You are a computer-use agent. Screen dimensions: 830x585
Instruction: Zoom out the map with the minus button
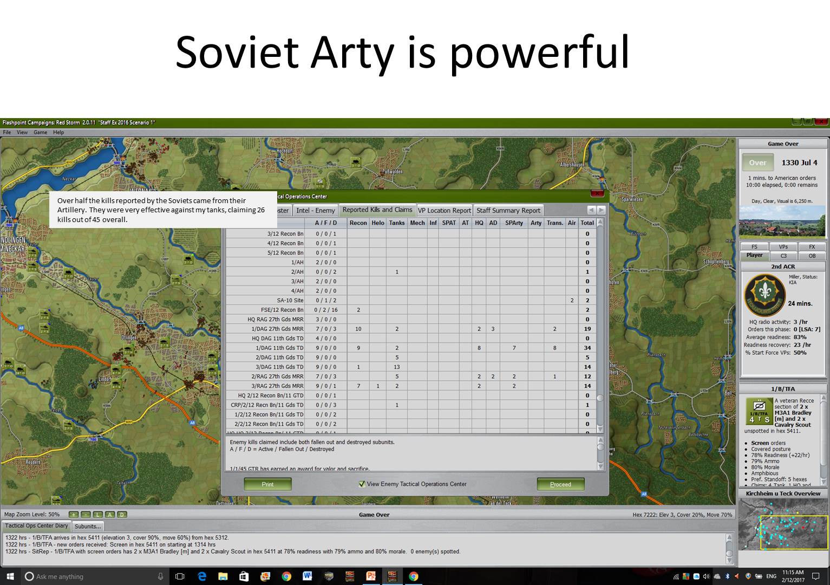click(x=86, y=515)
